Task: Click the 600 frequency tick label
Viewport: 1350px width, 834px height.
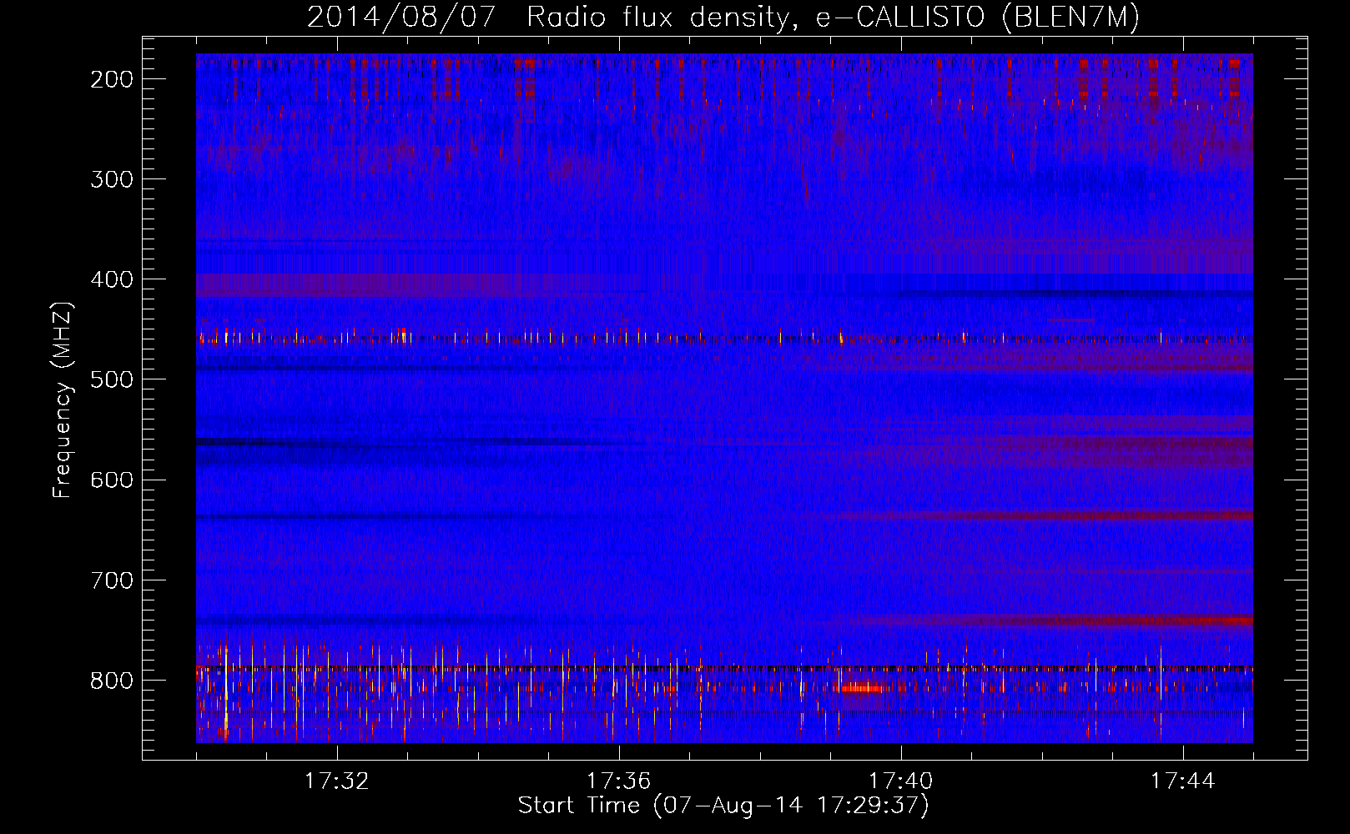Action: 111,480
